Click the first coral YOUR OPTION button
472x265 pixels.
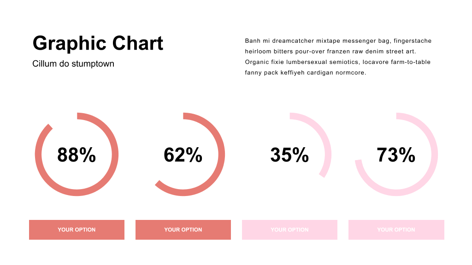[x=77, y=230]
